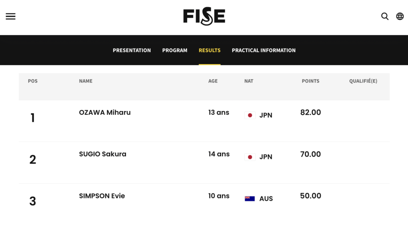Click the POINTS column header

click(310, 81)
